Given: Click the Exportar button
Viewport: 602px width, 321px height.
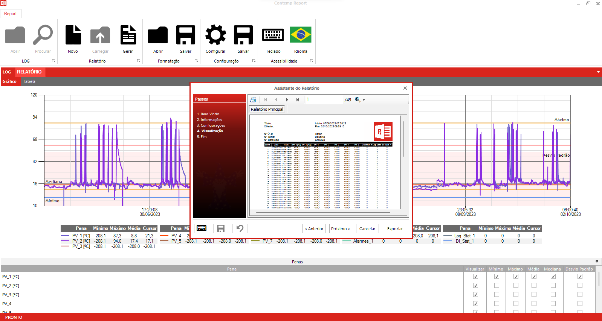Looking at the screenshot, I should point(395,229).
